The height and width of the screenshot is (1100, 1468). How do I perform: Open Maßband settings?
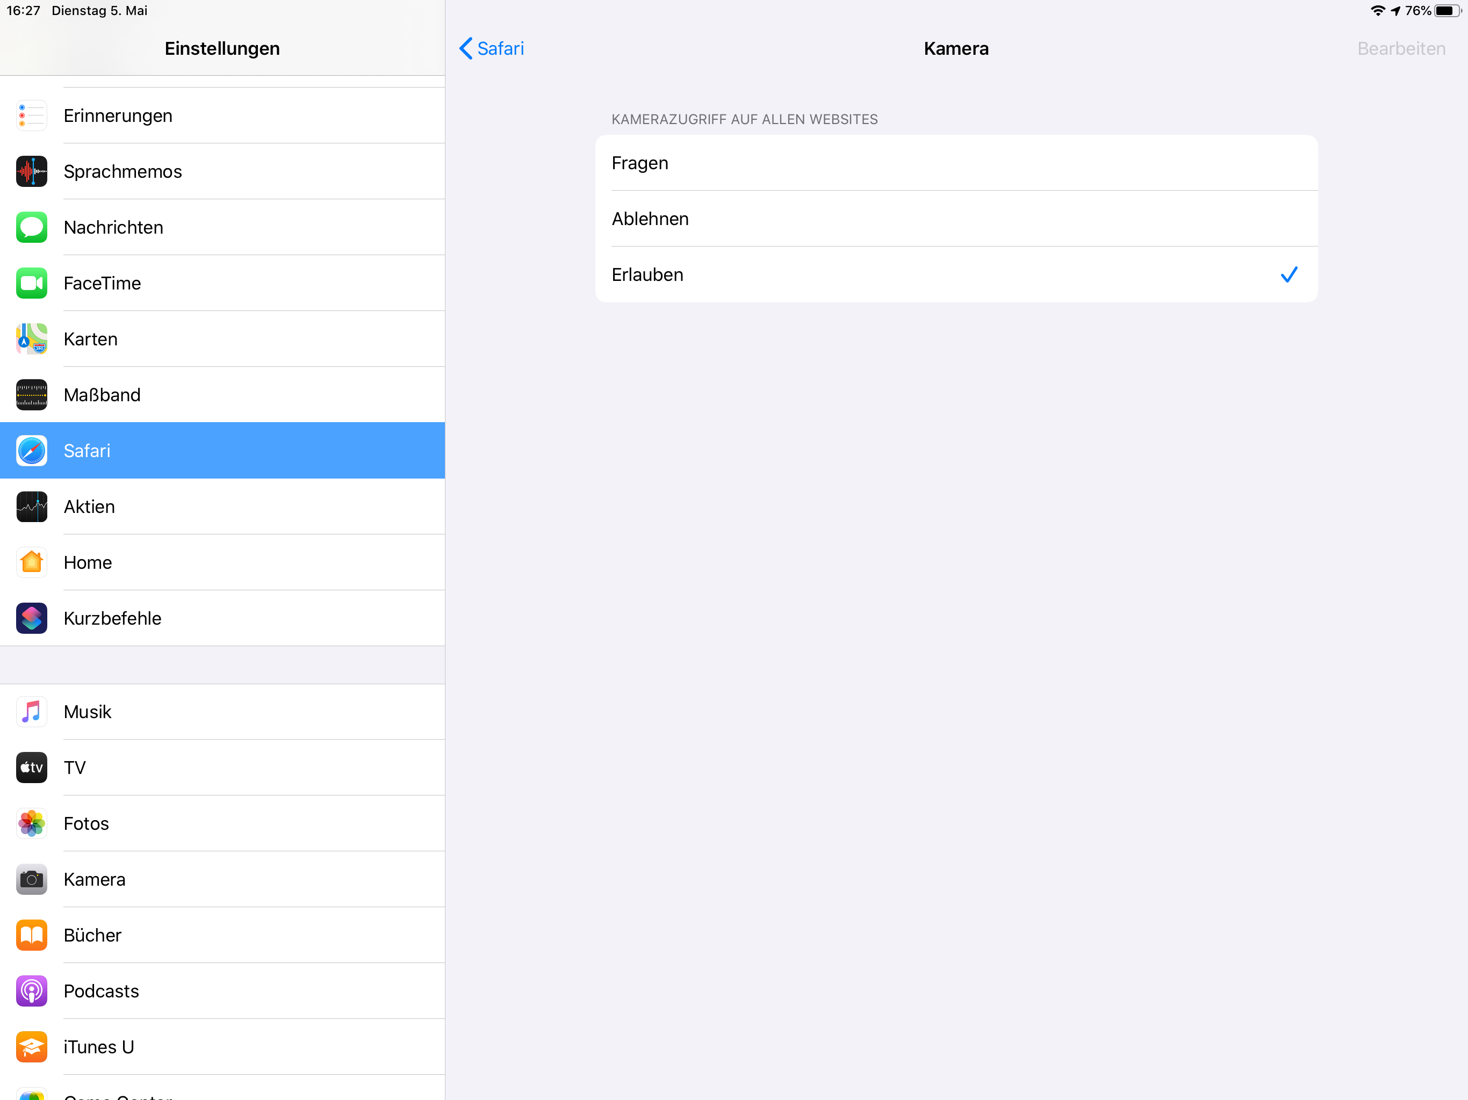(x=222, y=395)
